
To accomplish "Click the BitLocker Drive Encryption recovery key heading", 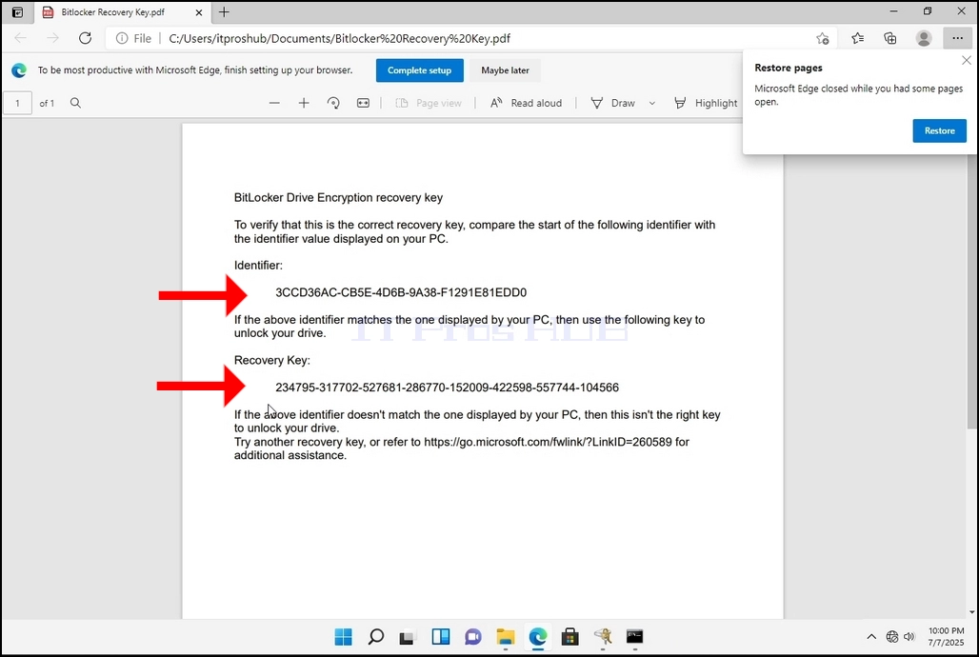I will [x=338, y=197].
